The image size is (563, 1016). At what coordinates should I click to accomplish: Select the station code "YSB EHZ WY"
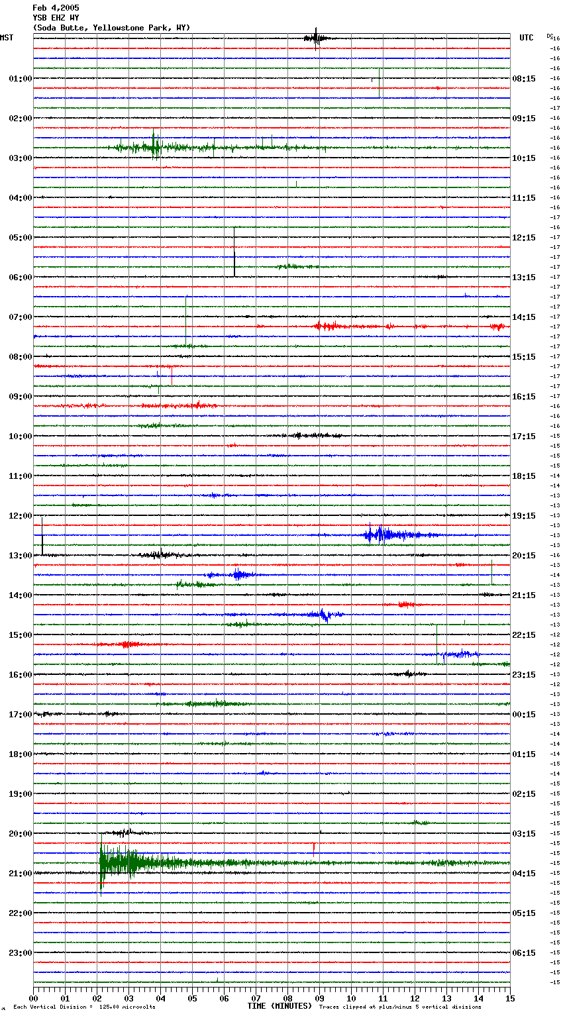56,18
